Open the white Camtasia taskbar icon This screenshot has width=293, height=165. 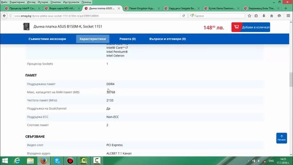click(97, 161)
